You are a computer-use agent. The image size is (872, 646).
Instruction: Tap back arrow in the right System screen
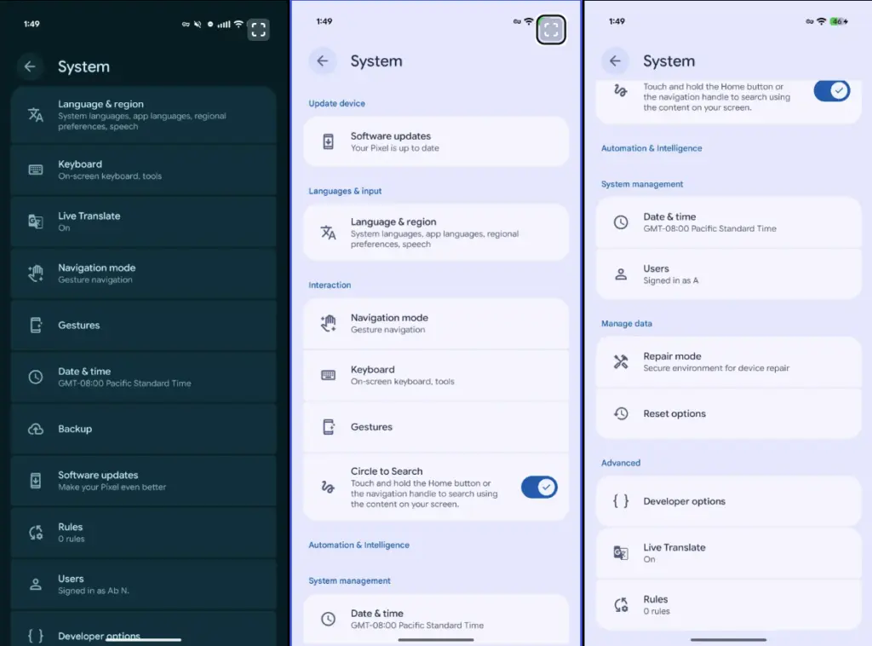coord(615,61)
